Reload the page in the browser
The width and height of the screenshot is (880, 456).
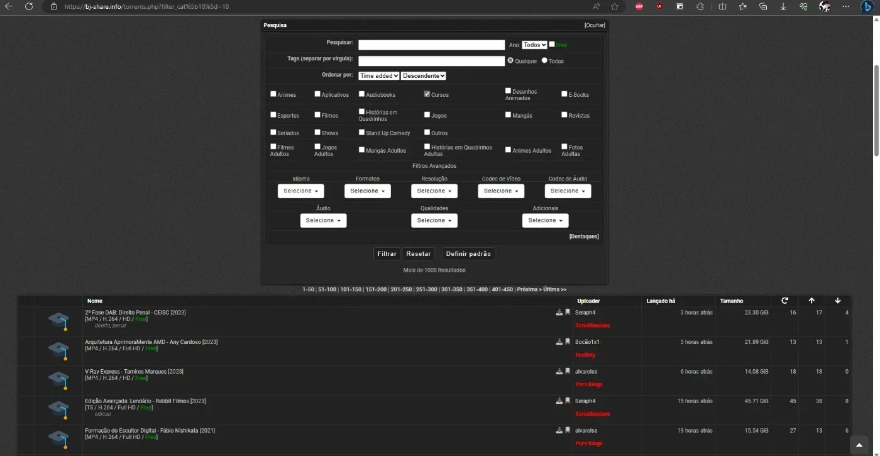[x=28, y=6]
